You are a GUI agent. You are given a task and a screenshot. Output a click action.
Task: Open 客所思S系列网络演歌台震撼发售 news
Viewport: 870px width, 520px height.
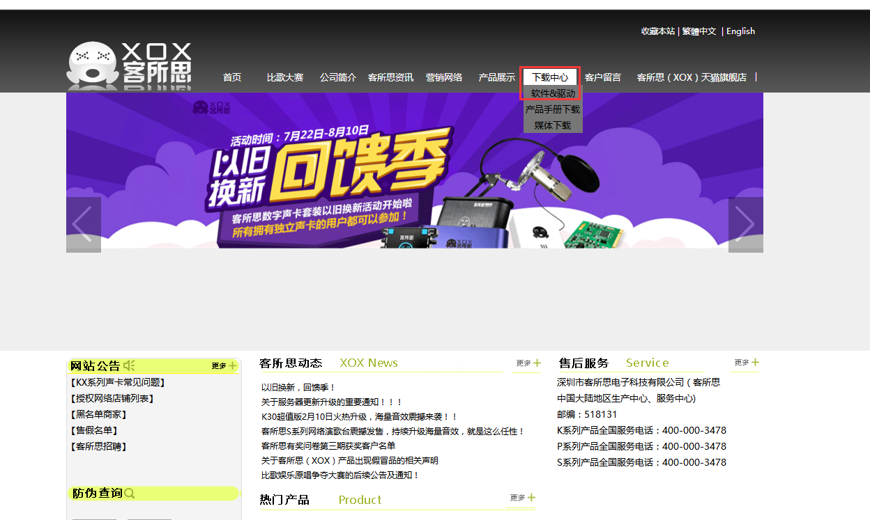(x=393, y=431)
